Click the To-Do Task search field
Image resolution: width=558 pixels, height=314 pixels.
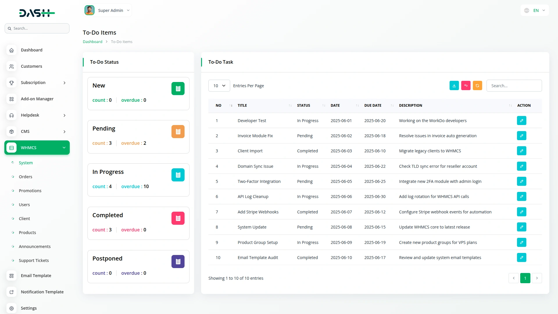tap(514, 86)
